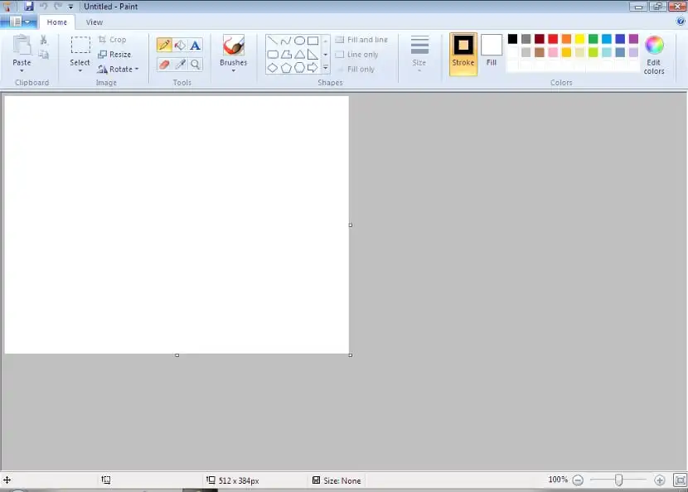Choose the Fill only option
This screenshot has width=688, height=492.
pos(356,70)
